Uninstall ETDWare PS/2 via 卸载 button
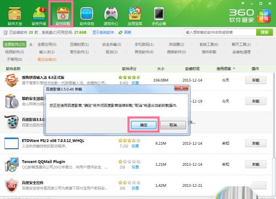The width and height of the screenshot is (276, 199). [x=256, y=143]
